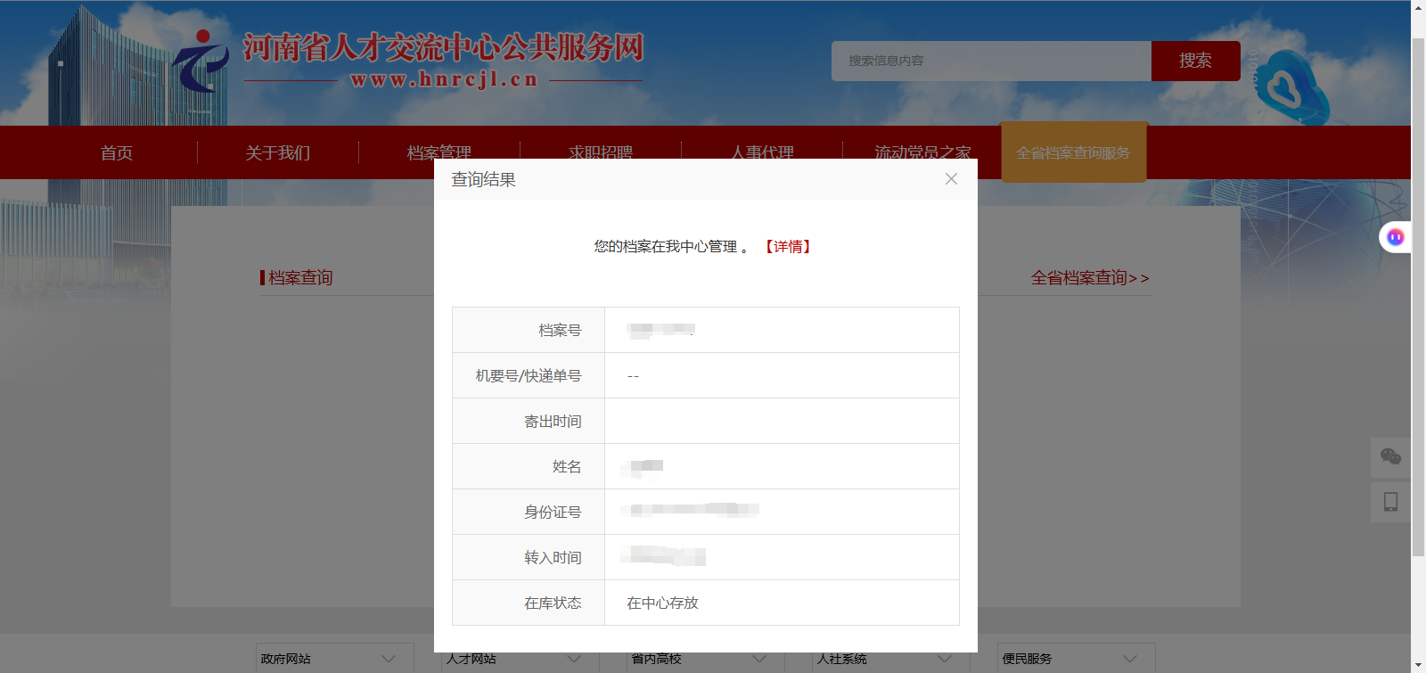Screen dimensions: 1426x673
Task: Expand the 人社系统 dropdown
Action: [x=891, y=659]
